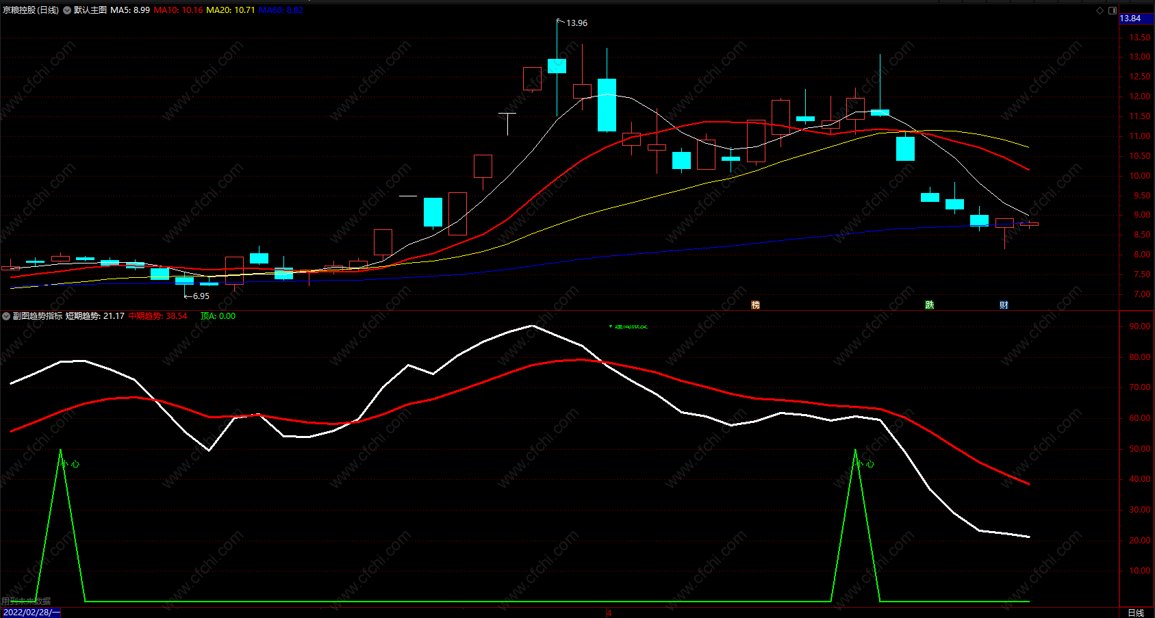Select the MA5: 8.99 label

click(130, 10)
